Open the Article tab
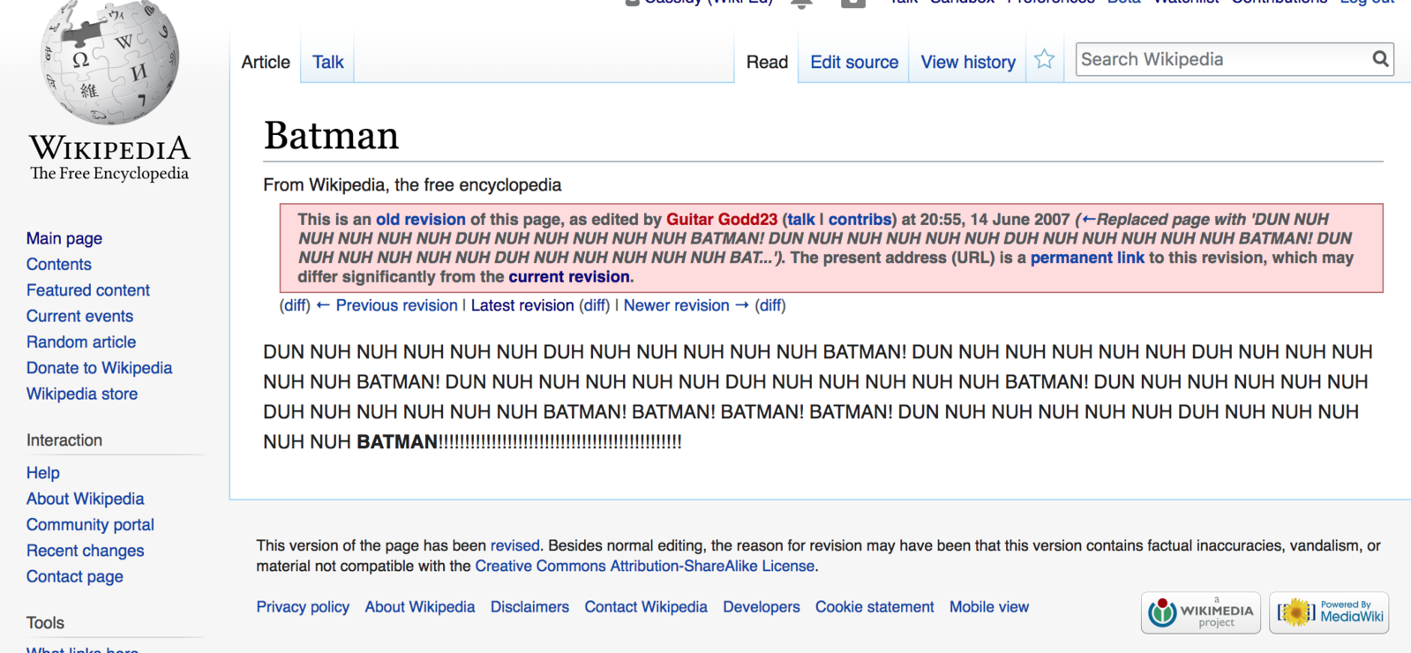The height and width of the screenshot is (653, 1411). coord(266,62)
